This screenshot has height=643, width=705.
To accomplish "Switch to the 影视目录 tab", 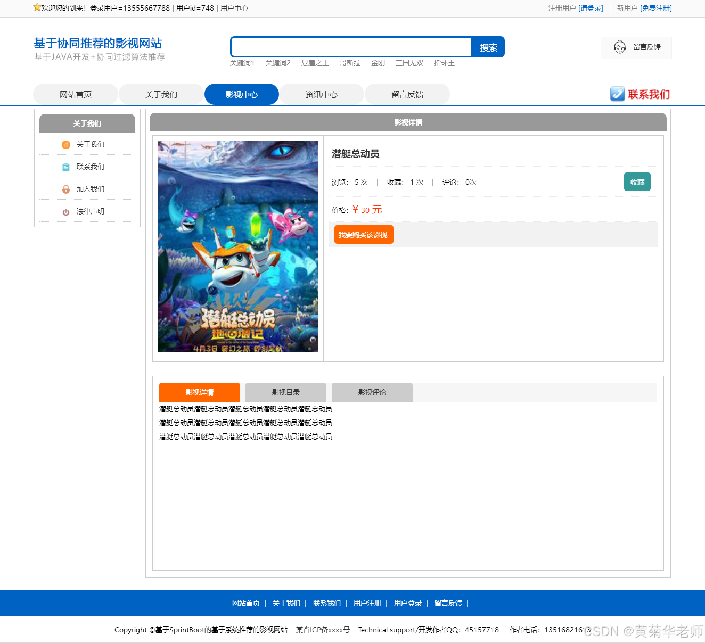I will click(x=286, y=392).
